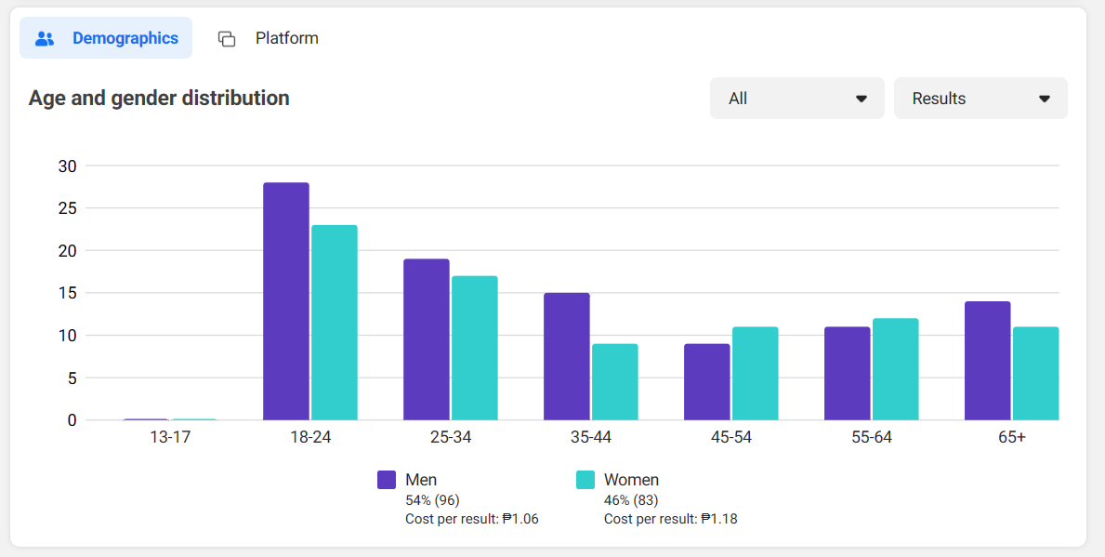Switch to the Platform tab
This screenshot has height=557, width=1105.
click(x=286, y=38)
